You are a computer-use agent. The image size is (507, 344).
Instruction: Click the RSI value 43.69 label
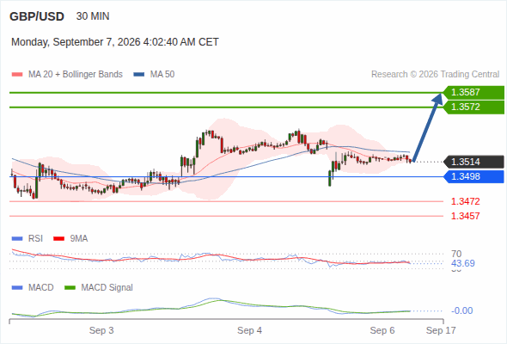[x=463, y=263]
